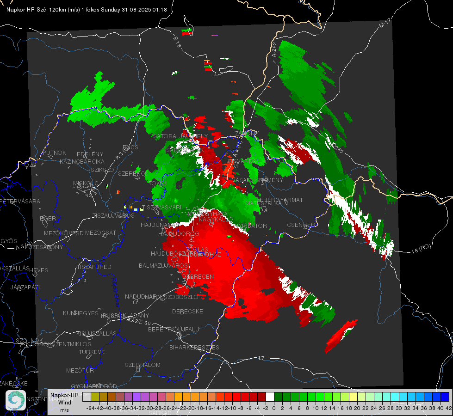Click the MEZOKOVESD city label
Viewport: 453px width, 416px height.
click(x=63, y=233)
